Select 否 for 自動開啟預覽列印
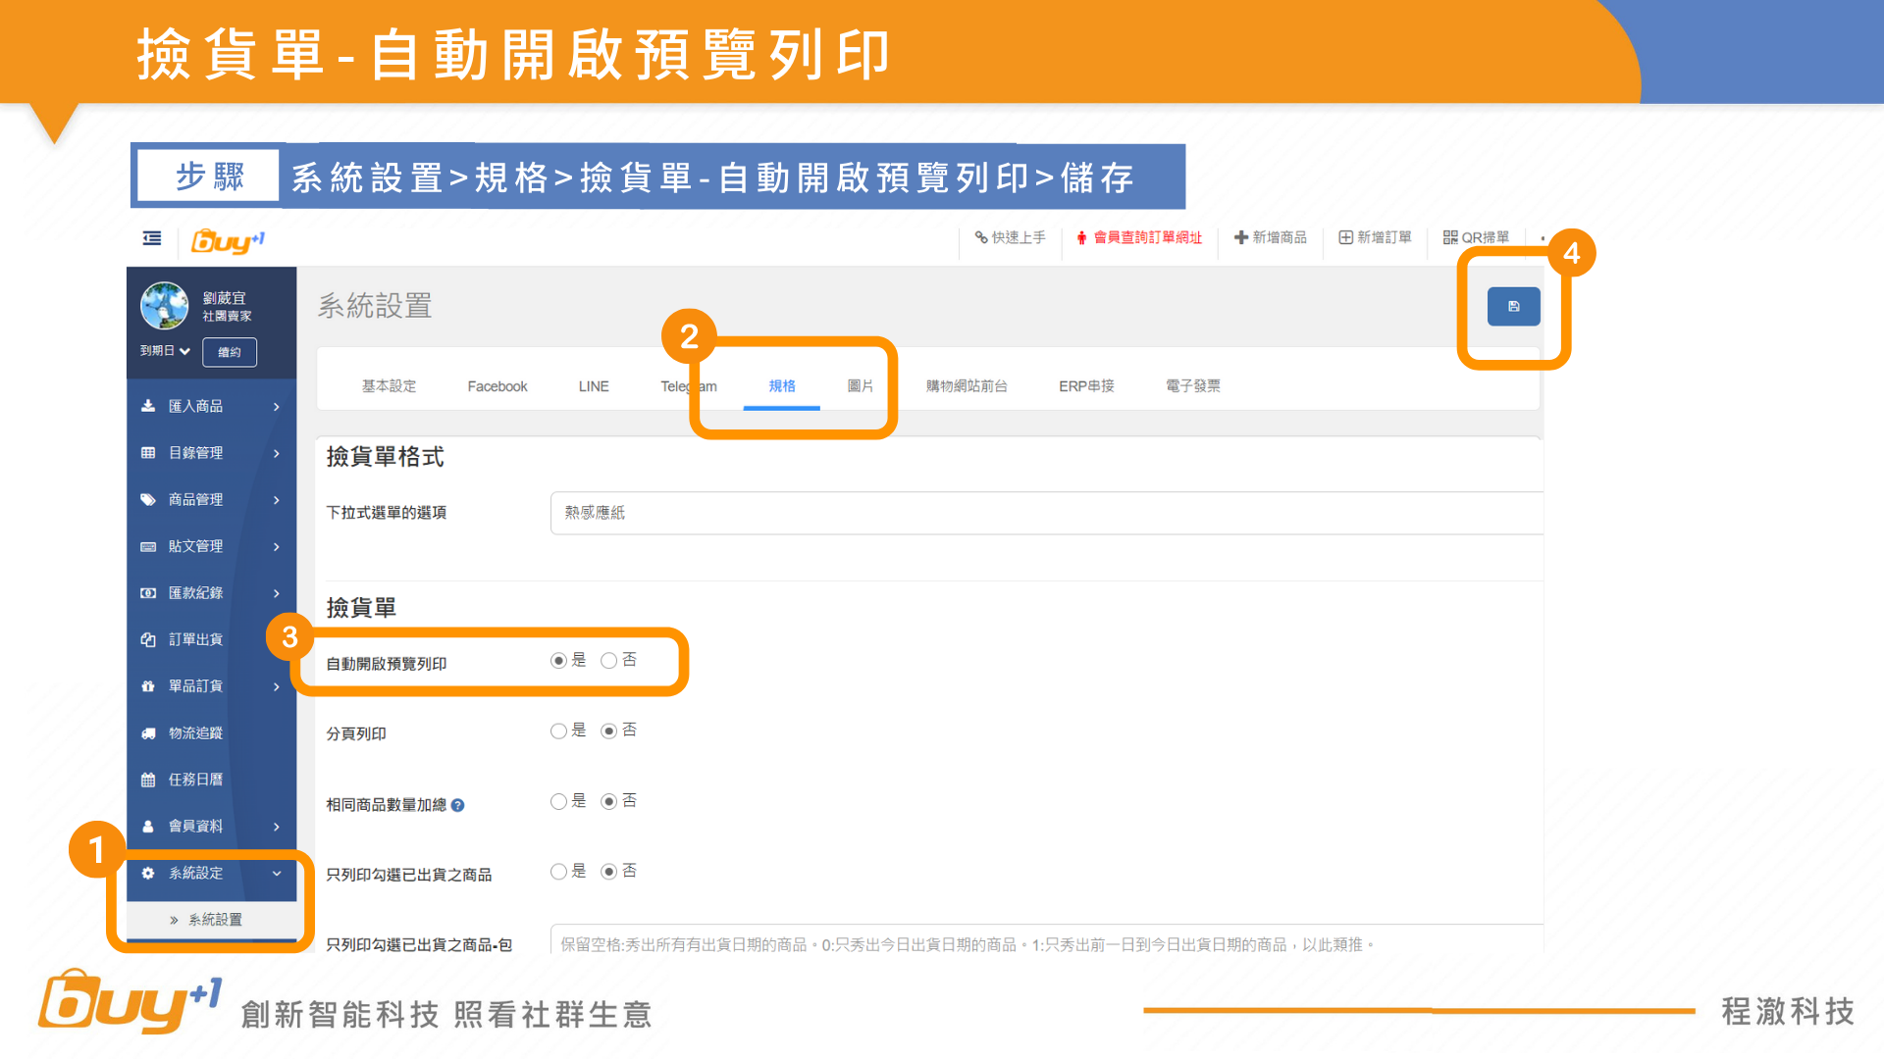Image resolution: width=1884 pixels, height=1059 pixels. click(609, 661)
